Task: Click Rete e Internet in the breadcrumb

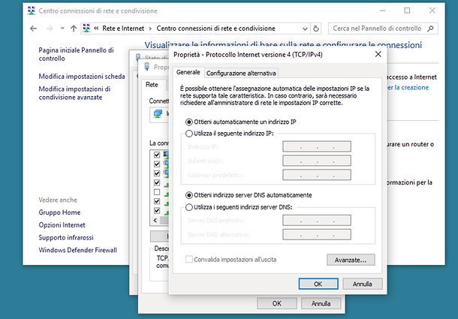Action: coord(123,29)
